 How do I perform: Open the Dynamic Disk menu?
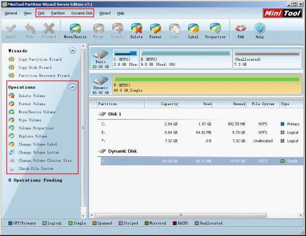pos(82,13)
